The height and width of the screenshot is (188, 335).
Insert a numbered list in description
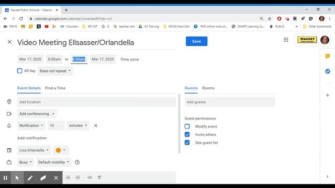click(x=68, y=178)
